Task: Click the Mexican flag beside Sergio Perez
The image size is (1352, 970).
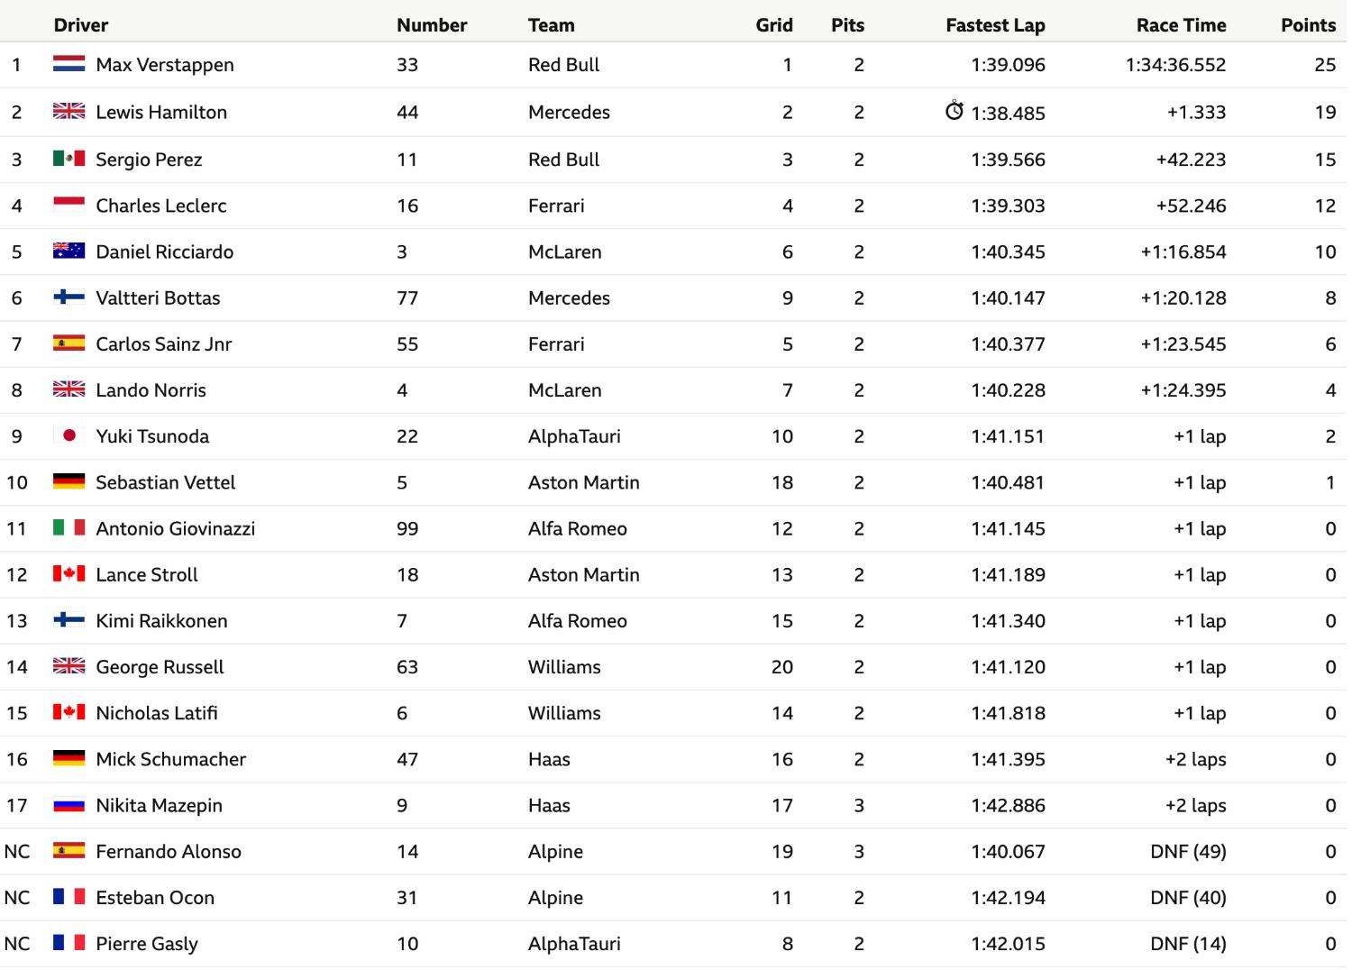Action: point(69,159)
